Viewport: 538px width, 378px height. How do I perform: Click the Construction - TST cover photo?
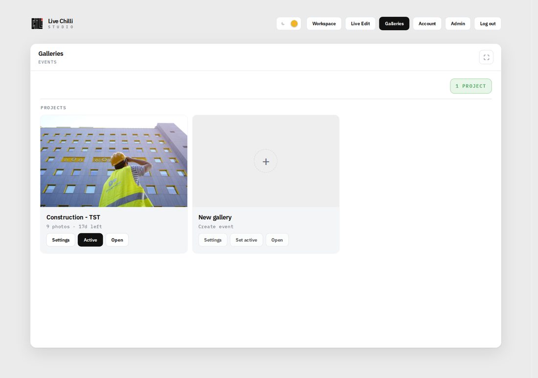click(114, 161)
